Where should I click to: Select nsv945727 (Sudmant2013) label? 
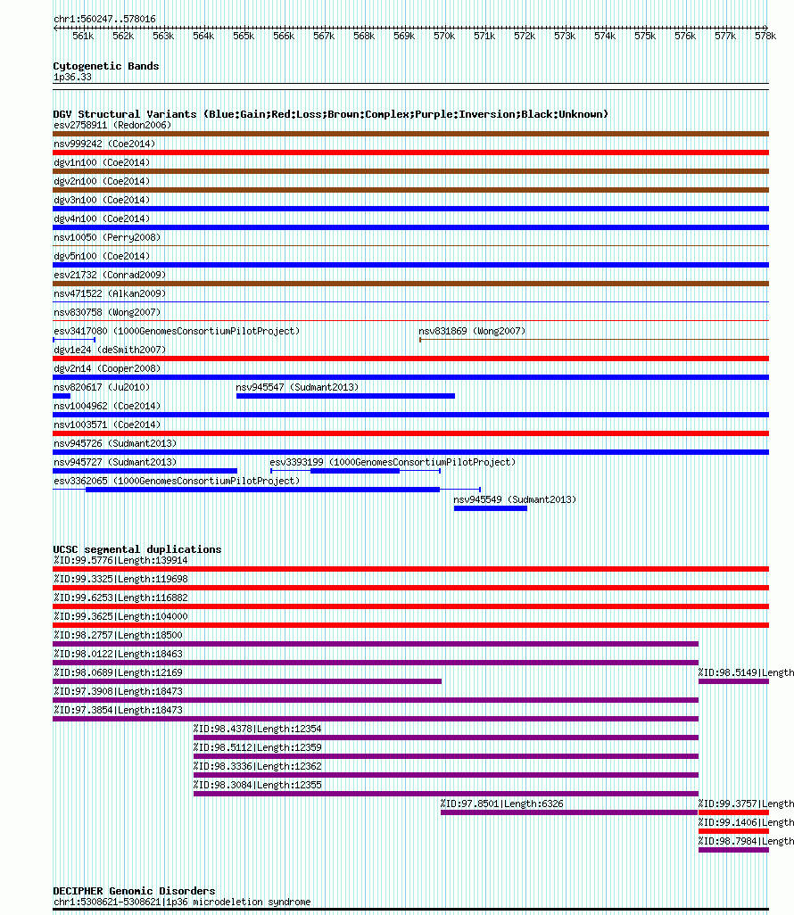pyautogui.click(x=115, y=462)
